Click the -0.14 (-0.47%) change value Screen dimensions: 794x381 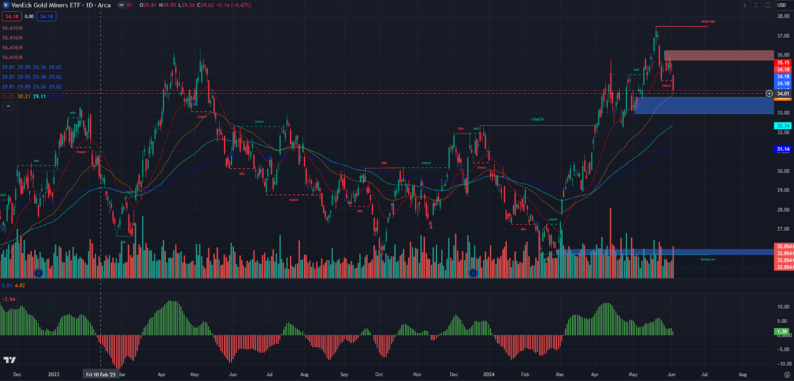pyautogui.click(x=235, y=5)
